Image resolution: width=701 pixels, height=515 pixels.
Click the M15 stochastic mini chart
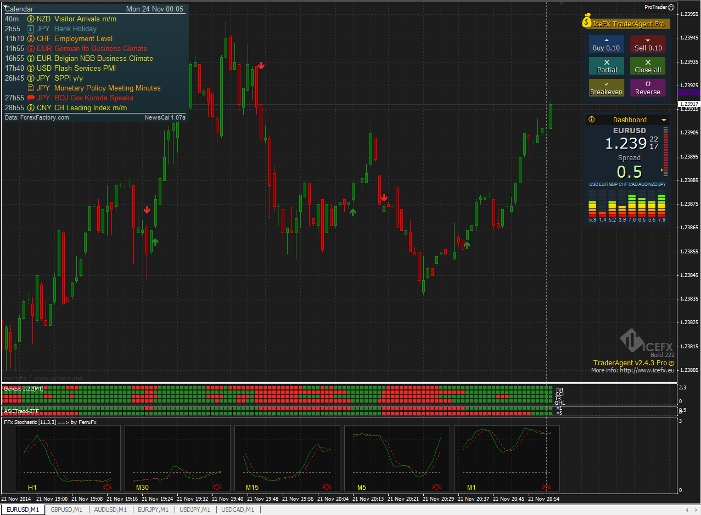(287, 459)
